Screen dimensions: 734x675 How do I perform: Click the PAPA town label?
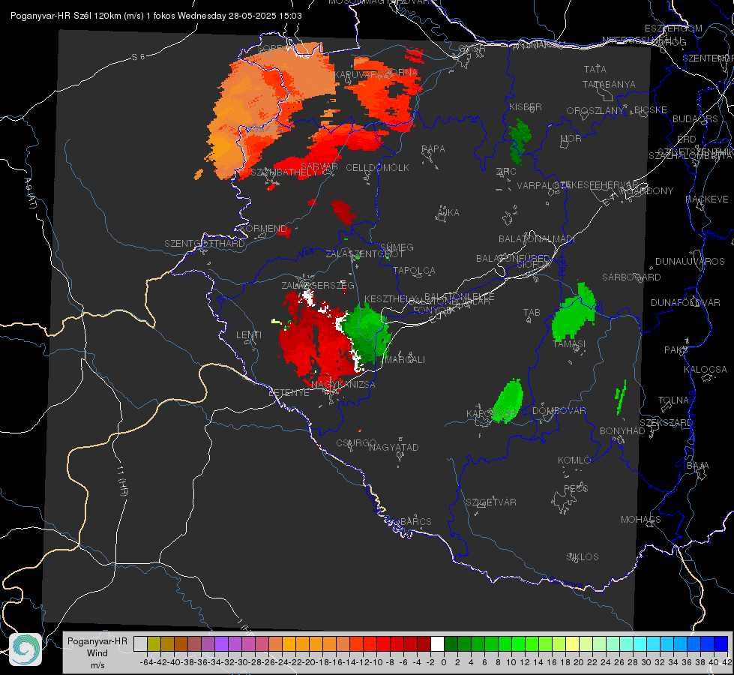pyautogui.click(x=433, y=149)
